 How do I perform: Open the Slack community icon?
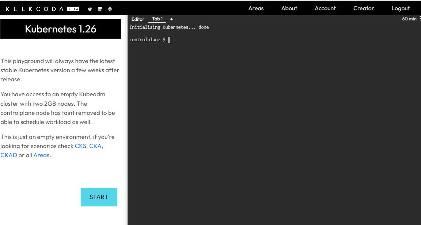coord(110,9)
